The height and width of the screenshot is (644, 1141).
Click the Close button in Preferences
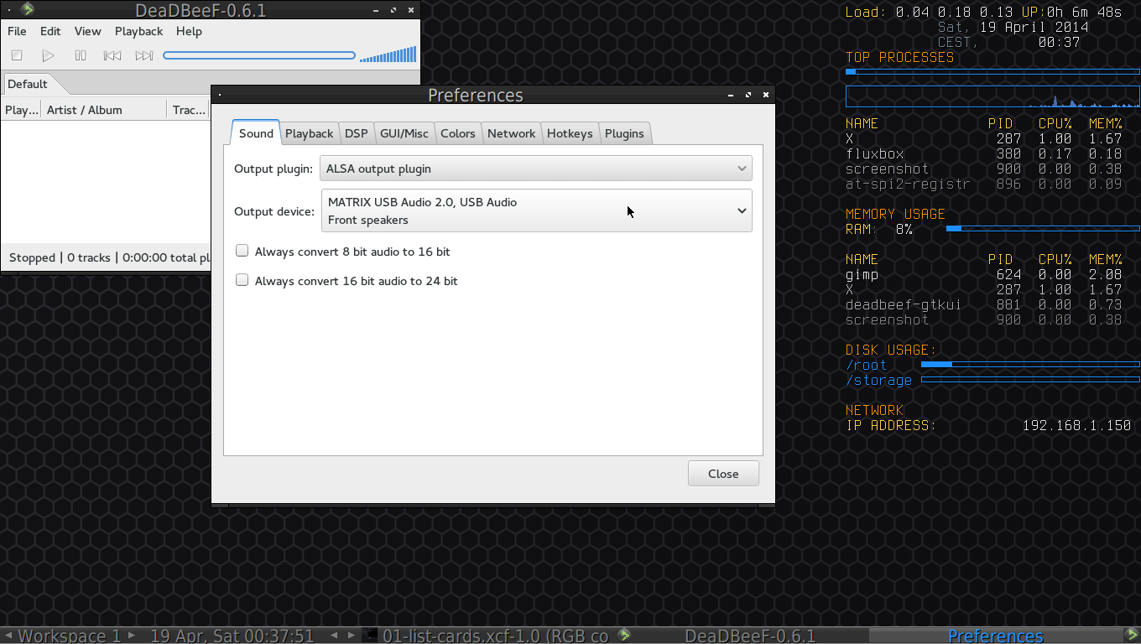723,473
